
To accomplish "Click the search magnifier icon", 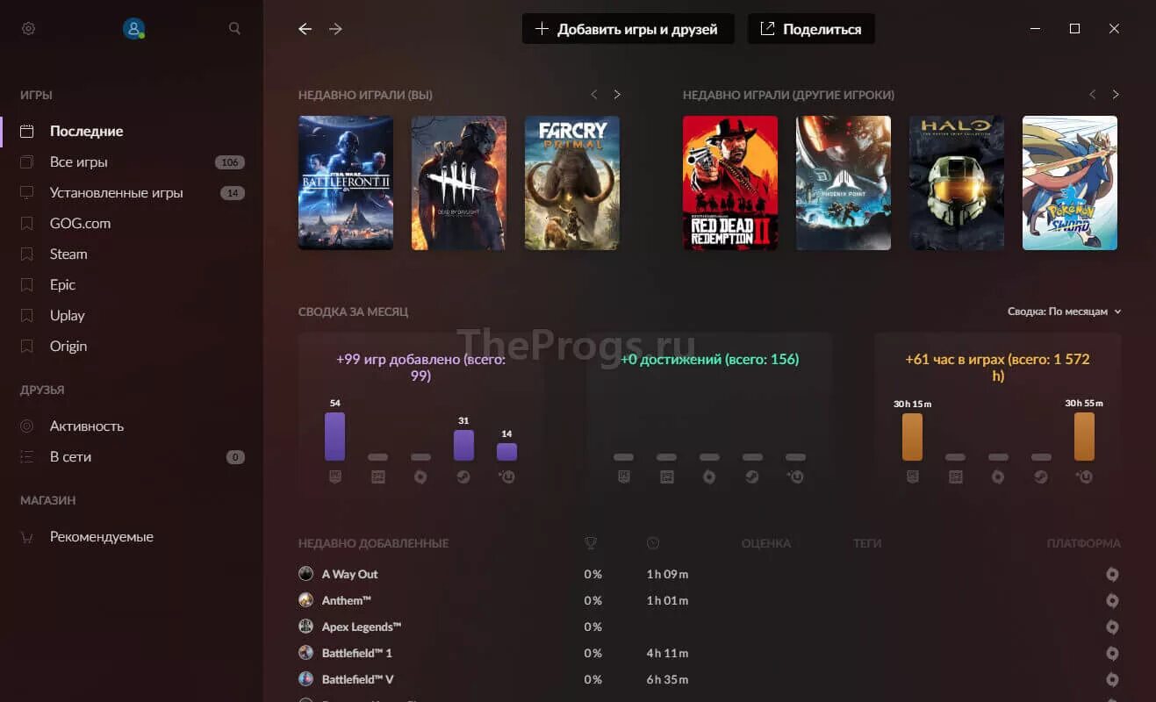I will pos(234,29).
